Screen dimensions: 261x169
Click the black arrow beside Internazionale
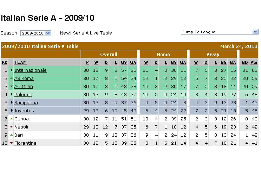coord(12,70)
